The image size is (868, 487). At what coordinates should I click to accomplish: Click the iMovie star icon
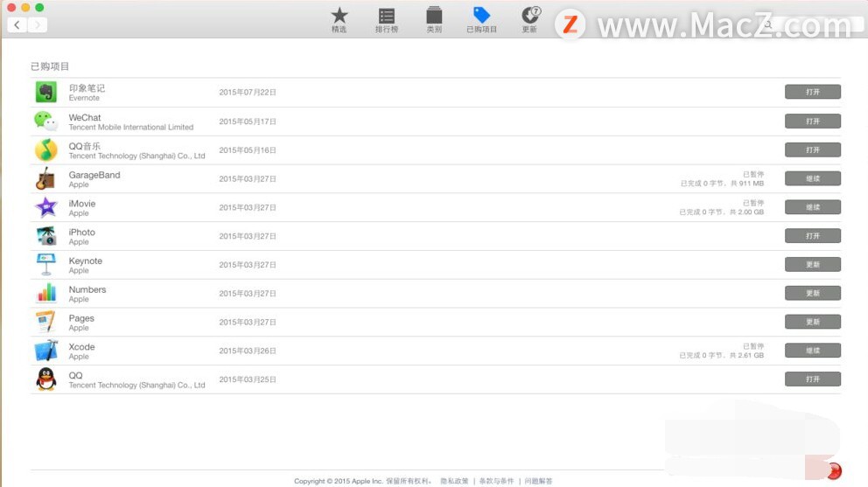point(46,207)
